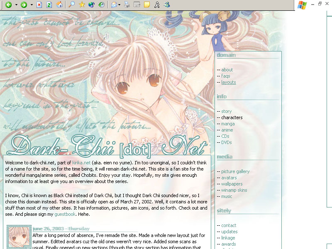Follow the guestbook link
The width and height of the screenshot is (332, 249).
(x=65, y=214)
